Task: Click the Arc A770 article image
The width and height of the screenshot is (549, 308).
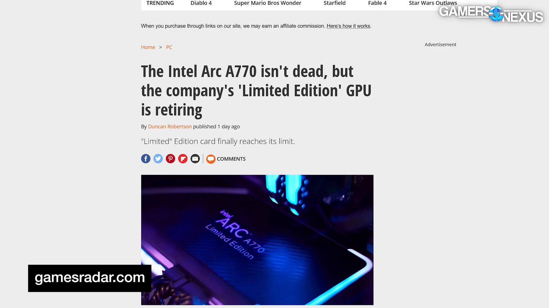Action: pyautogui.click(x=257, y=240)
